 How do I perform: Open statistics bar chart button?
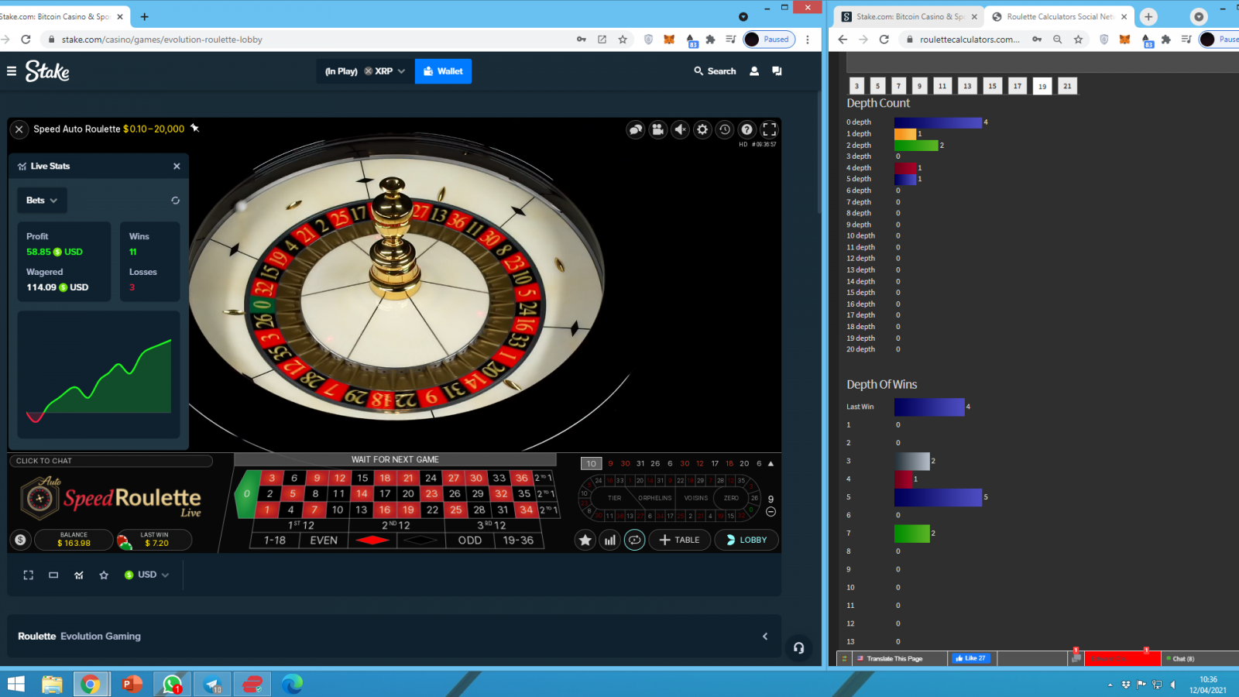pos(610,540)
